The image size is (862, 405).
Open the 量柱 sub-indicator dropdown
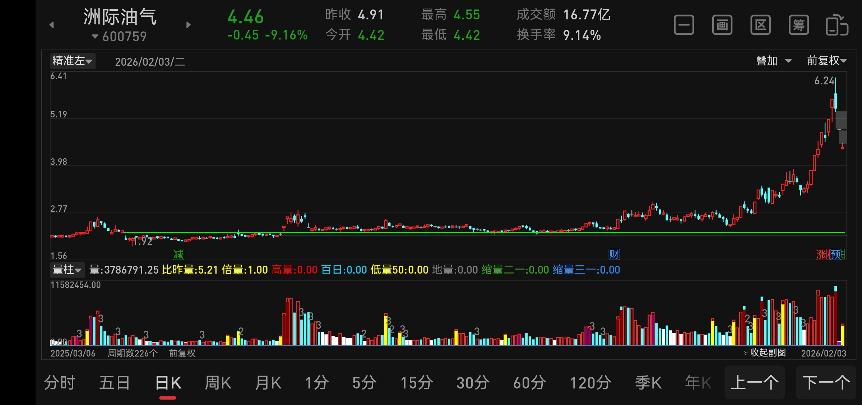pyautogui.click(x=67, y=270)
